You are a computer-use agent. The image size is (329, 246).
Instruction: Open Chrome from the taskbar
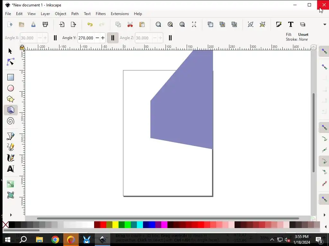(x=55, y=240)
